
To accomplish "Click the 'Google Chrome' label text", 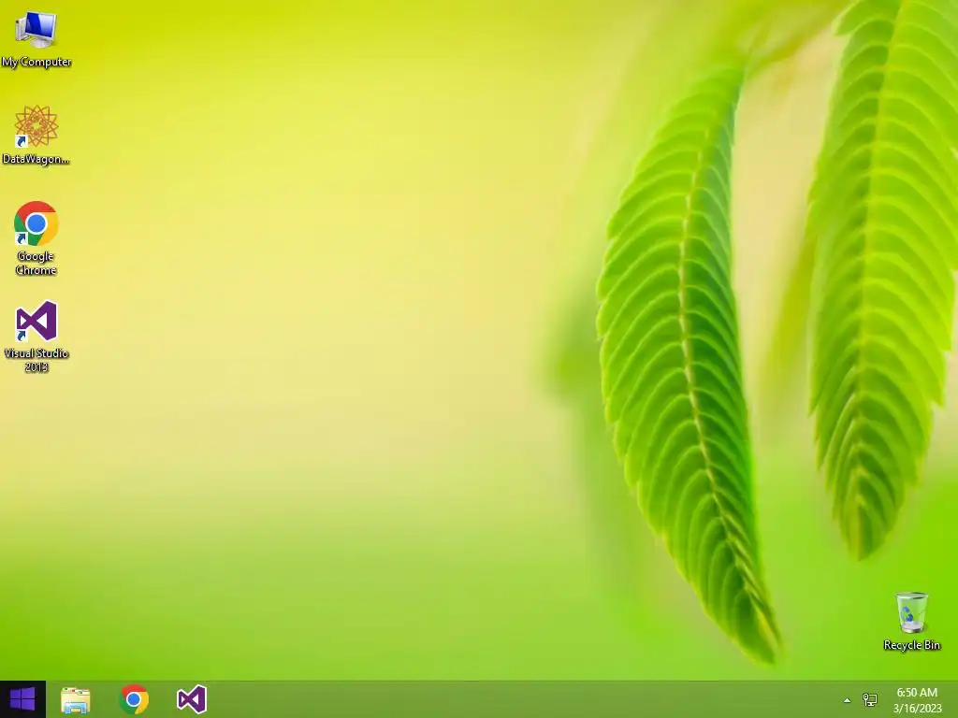I will [36, 263].
